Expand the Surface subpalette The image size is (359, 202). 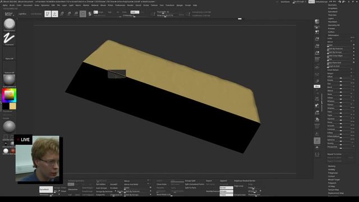(x=332, y=32)
